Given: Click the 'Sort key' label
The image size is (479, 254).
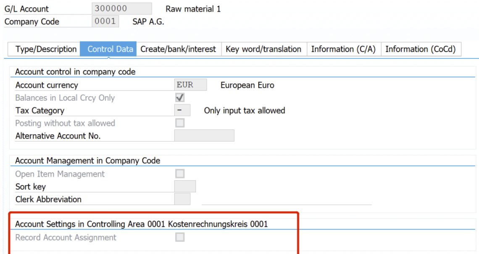Looking at the screenshot, I should (31, 186).
